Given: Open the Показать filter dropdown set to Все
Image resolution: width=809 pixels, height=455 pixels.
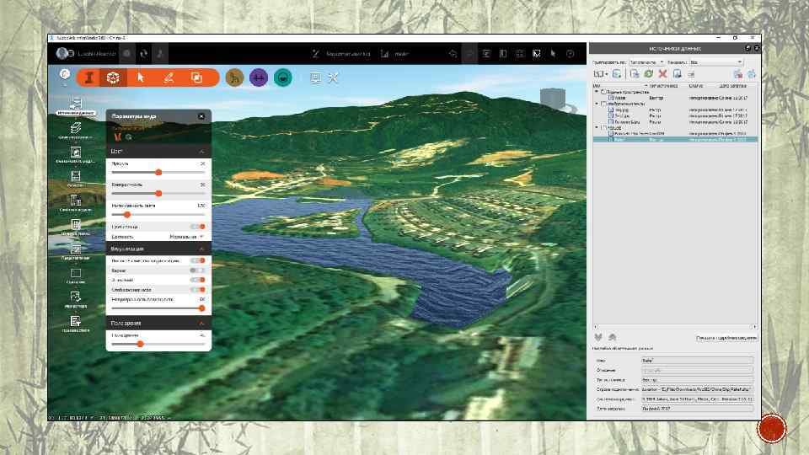Looking at the screenshot, I should (715, 62).
